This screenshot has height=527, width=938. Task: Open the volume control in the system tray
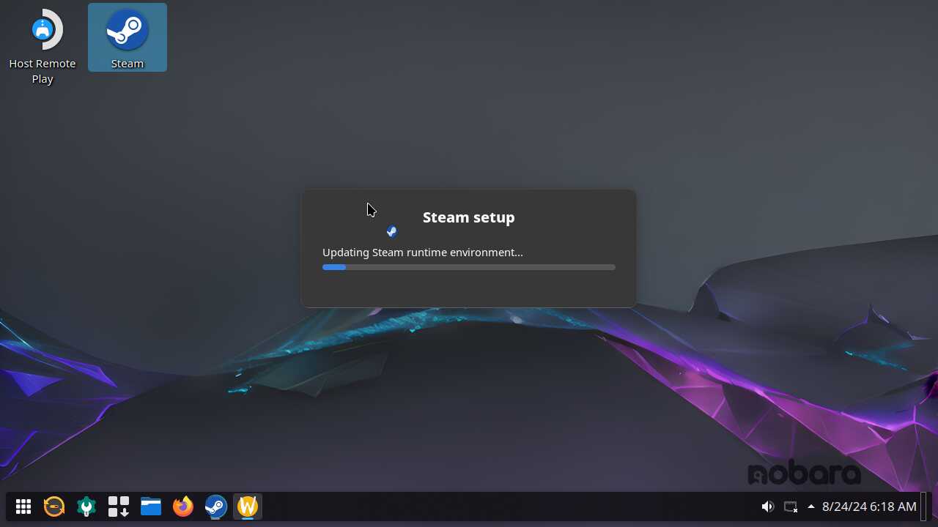(x=767, y=507)
